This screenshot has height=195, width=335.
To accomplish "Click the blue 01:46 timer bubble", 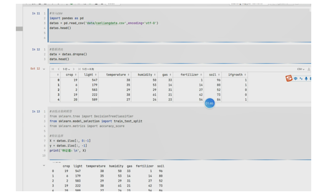I will (209, 103).
